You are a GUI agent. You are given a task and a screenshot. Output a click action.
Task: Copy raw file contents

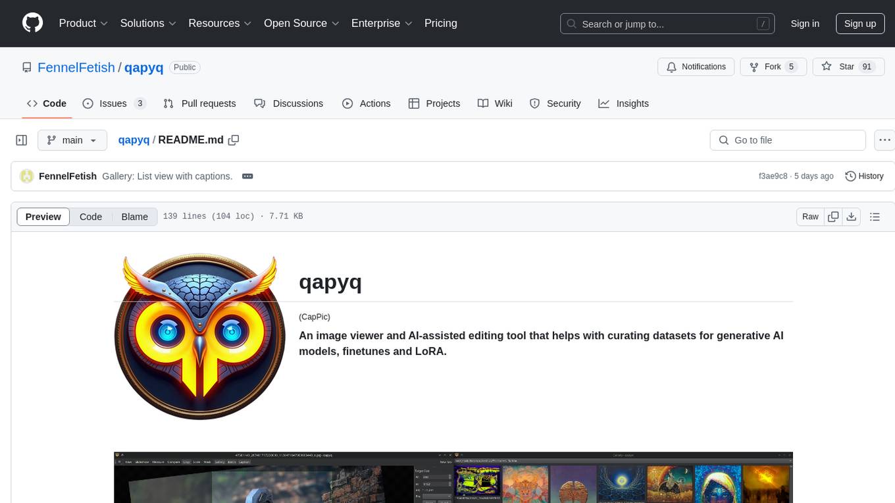coord(833,217)
